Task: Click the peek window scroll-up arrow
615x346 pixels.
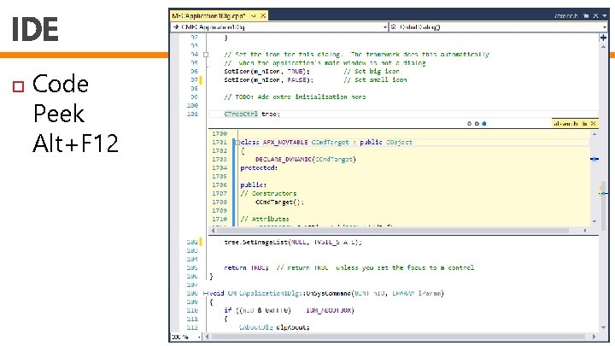Action: click(594, 134)
